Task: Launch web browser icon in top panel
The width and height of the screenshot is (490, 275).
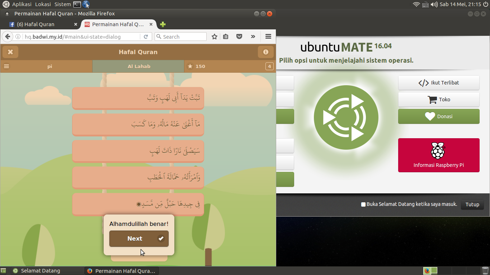Action: tap(86, 4)
